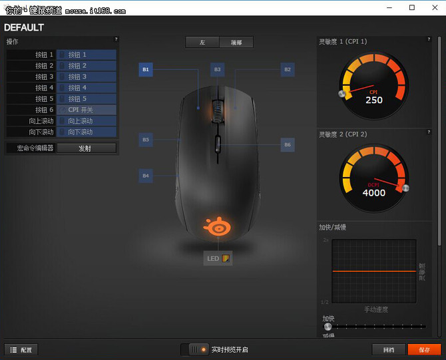The width and height of the screenshot is (446, 360).
Task: Click the 4000 CPI value
Action: pos(374,193)
